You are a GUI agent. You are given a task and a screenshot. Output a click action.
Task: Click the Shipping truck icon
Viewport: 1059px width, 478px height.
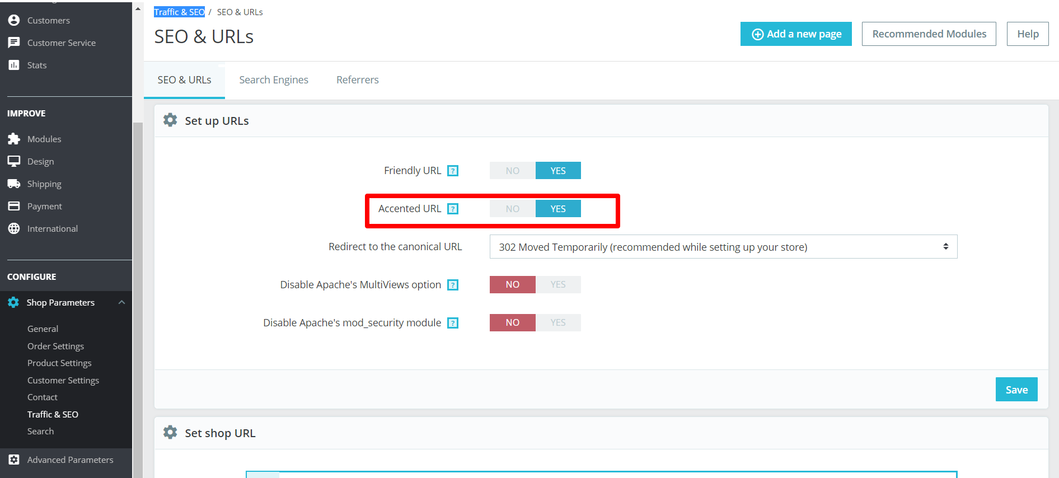[x=14, y=184]
